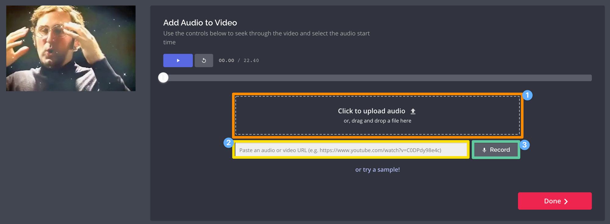Click the 00.00 current time readout

click(226, 61)
